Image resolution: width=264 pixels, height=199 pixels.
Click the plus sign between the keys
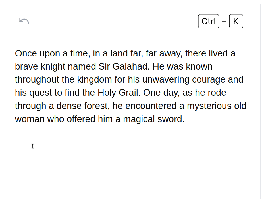(x=224, y=21)
